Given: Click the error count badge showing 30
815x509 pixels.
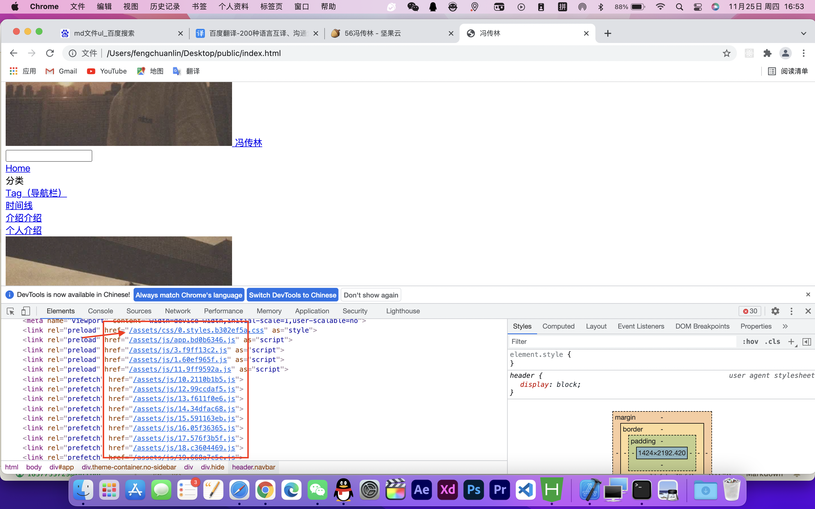Looking at the screenshot, I should point(750,311).
